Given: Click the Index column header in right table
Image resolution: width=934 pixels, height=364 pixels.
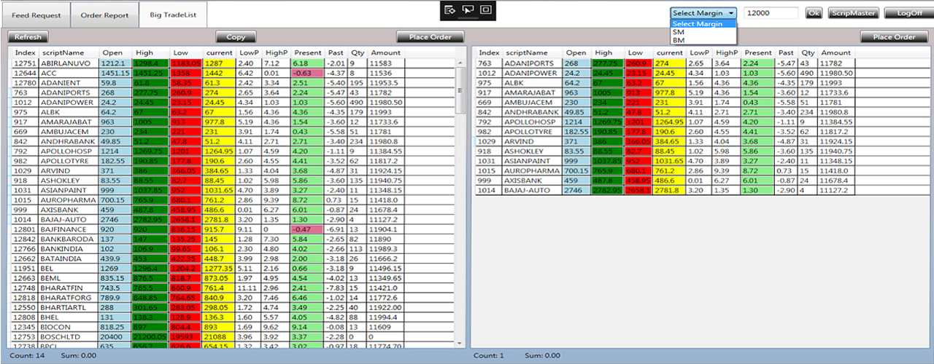Looking at the screenshot, I should 488,52.
